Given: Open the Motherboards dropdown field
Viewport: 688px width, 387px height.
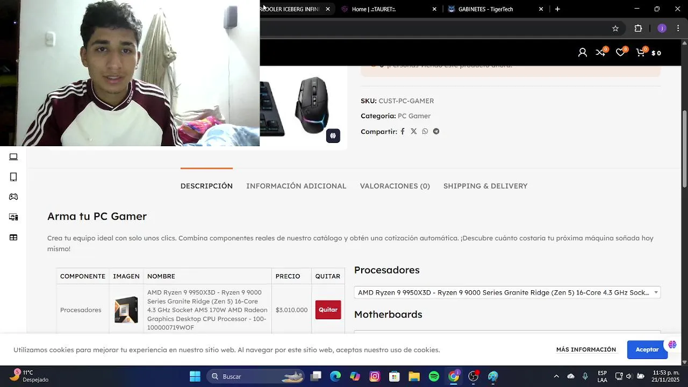Looking at the screenshot, I should tap(507, 333).
